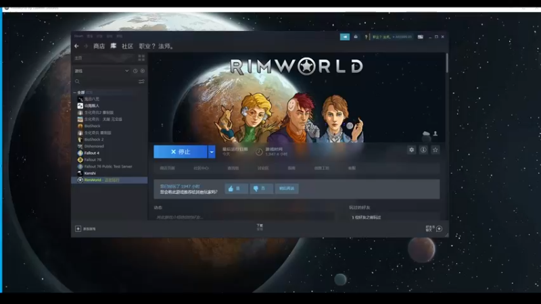Open the 指南 guides link

coord(291,168)
